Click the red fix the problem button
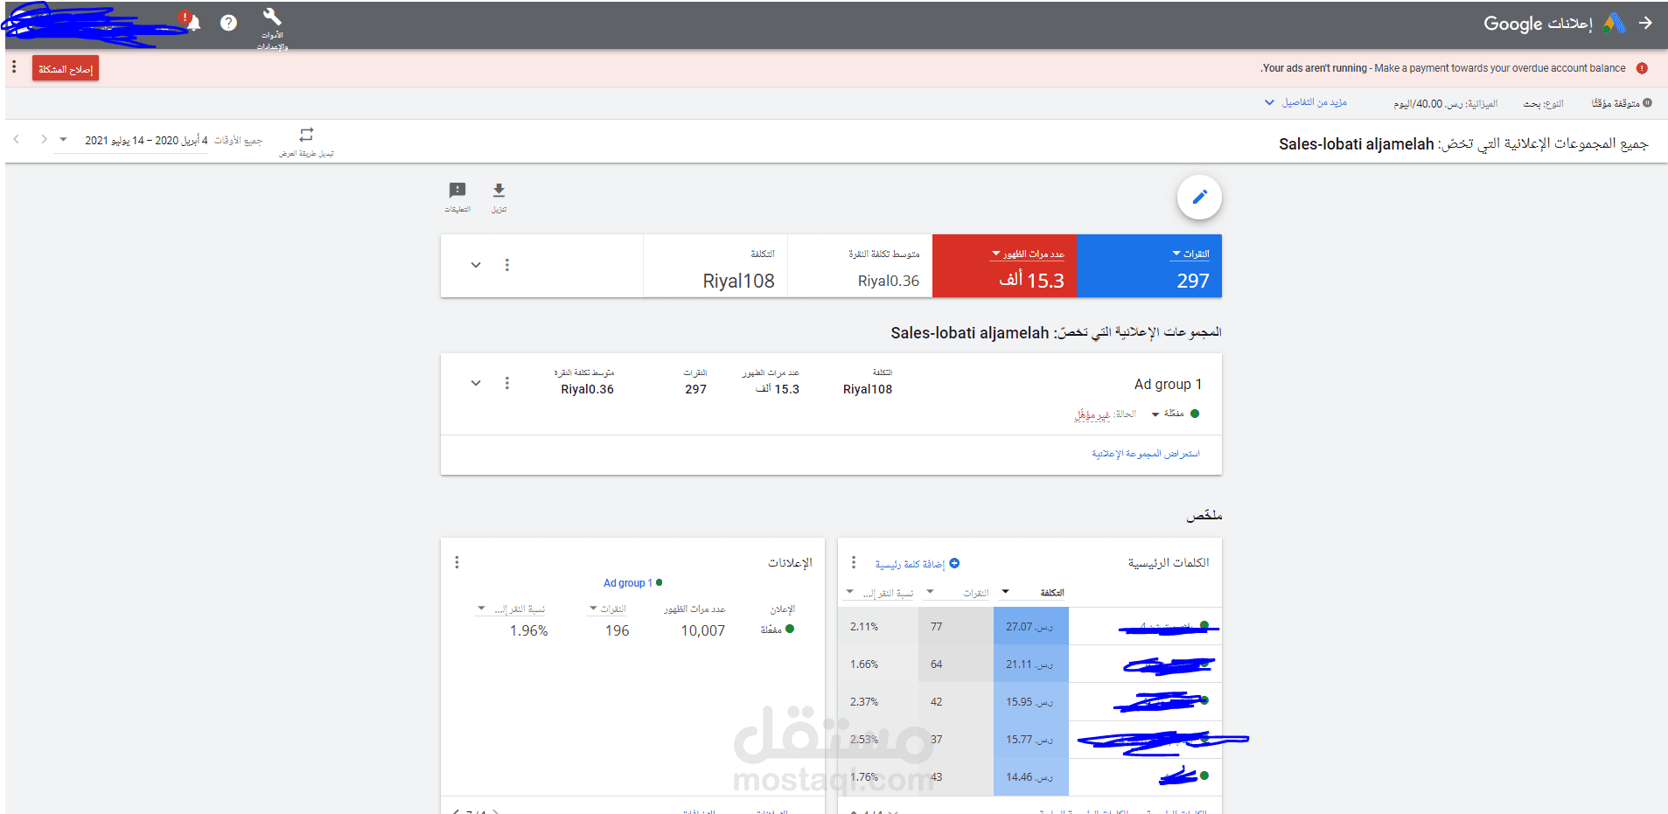Viewport: 1668px width, 814px height. (x=66, y=68)
